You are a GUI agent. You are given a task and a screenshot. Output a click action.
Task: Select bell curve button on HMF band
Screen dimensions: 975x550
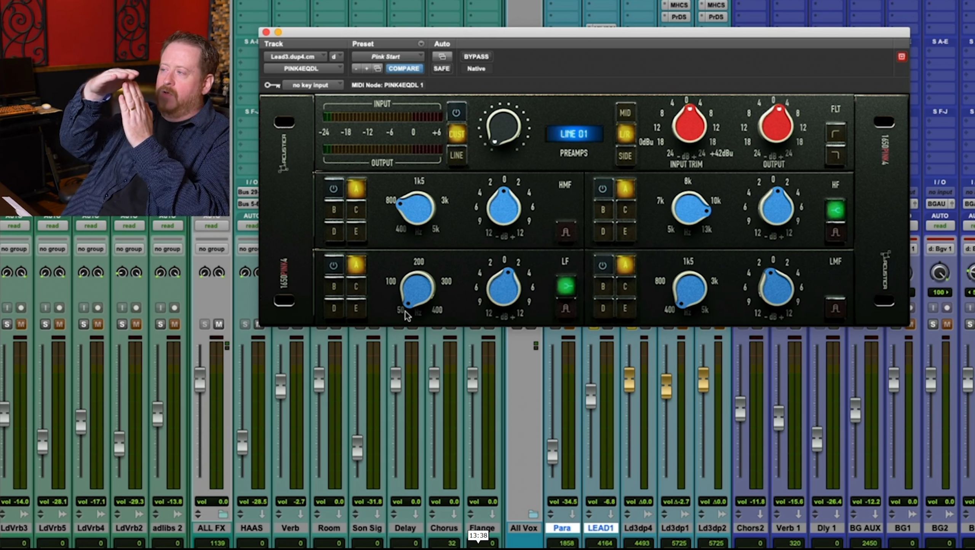tap(566, 232)
